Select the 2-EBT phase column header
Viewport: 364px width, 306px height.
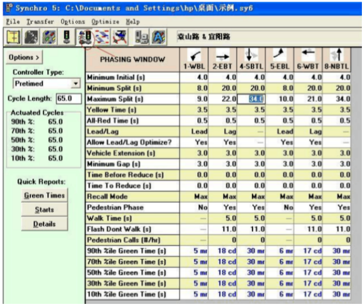tap(222, 60)
